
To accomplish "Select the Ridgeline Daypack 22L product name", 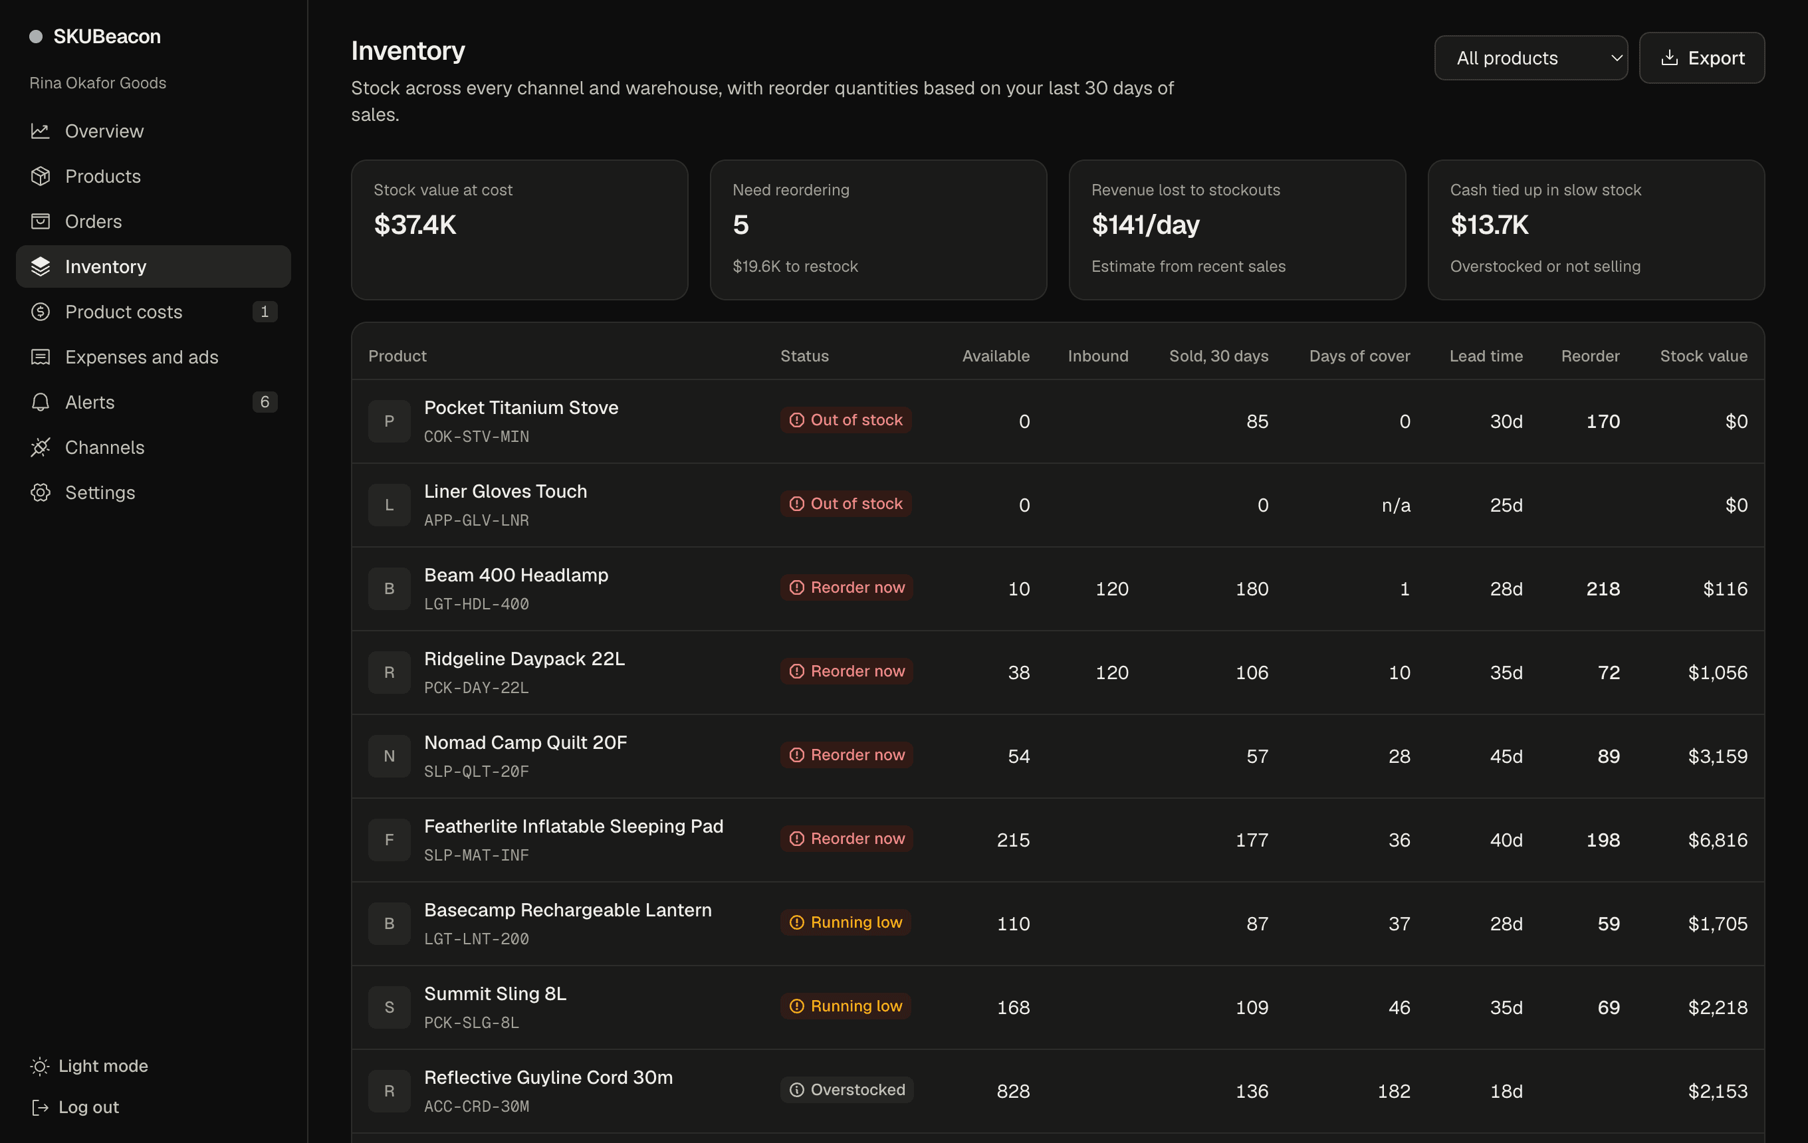I will click(x=524, y=659).
